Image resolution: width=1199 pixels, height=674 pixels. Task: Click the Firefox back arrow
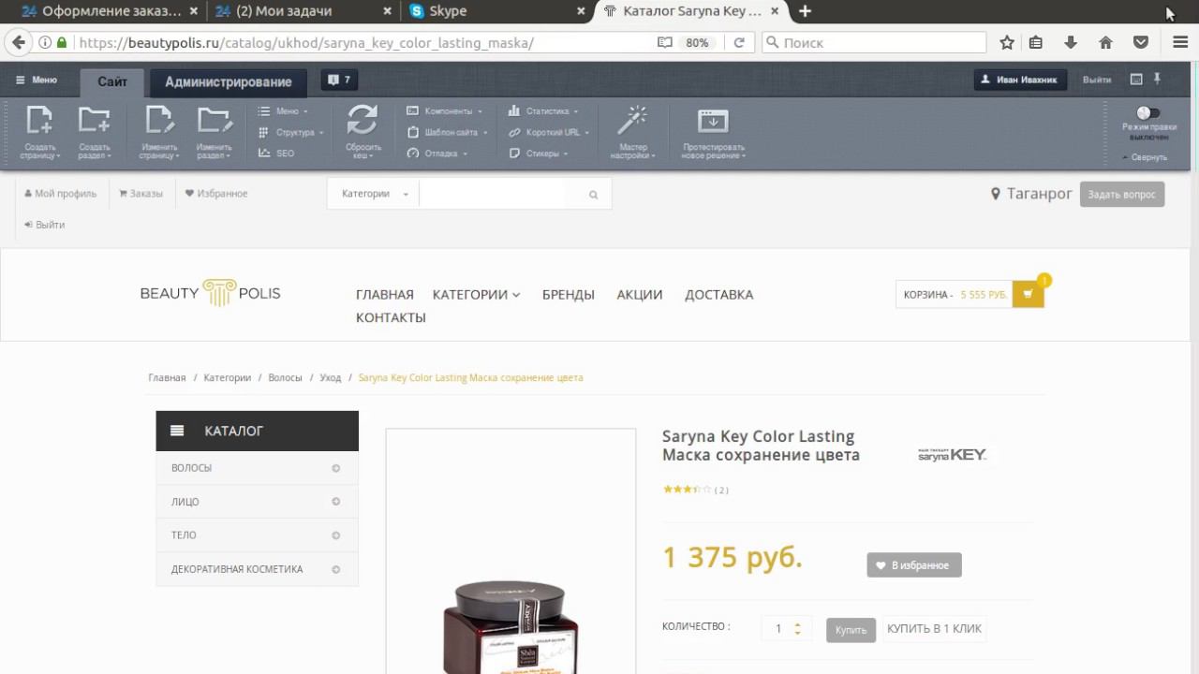[x=18, y=42]
